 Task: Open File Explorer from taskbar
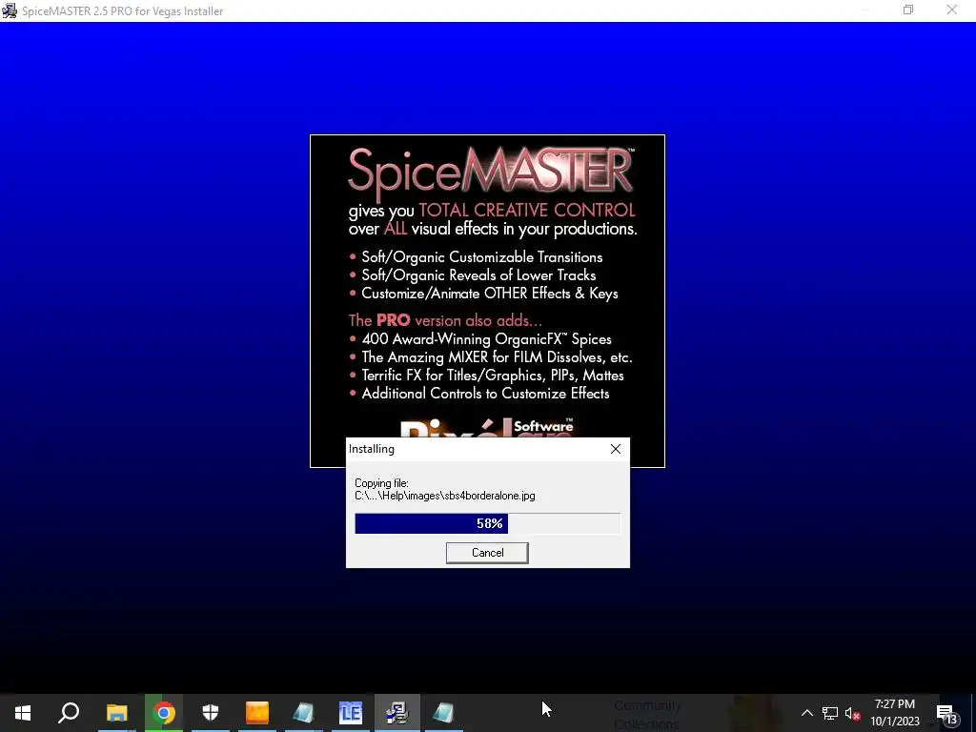[x=116, y=713]
